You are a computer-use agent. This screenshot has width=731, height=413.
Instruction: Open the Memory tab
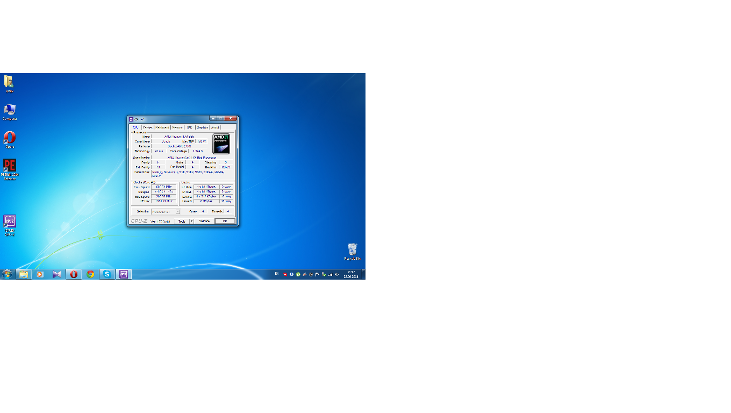177,127
